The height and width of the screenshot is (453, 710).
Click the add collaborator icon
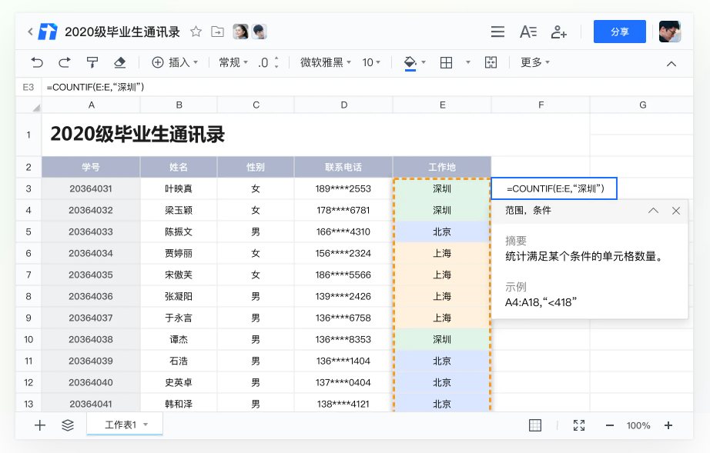pyautogui.click(x=559, y=32)
